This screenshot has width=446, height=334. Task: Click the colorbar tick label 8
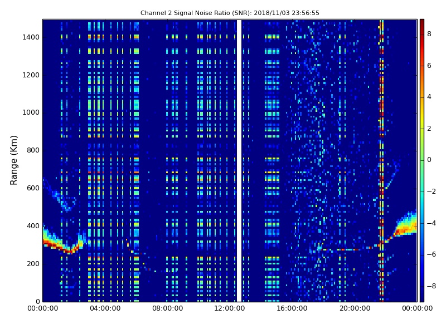[429, 34]
